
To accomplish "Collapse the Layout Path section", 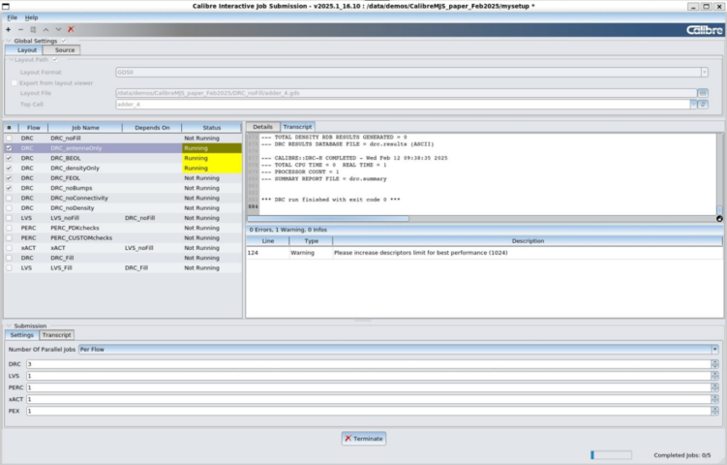I will (11, 60).
